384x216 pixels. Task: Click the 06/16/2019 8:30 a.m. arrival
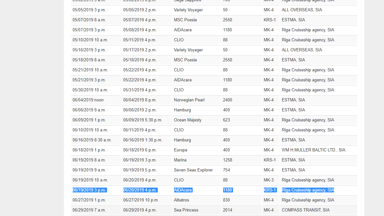coord(92,140)
